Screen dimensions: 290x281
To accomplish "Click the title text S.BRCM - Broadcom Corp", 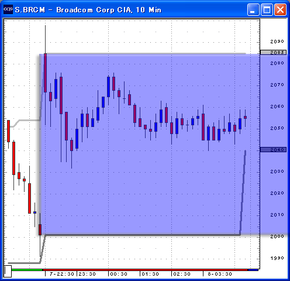I will (x=88, y=10).
